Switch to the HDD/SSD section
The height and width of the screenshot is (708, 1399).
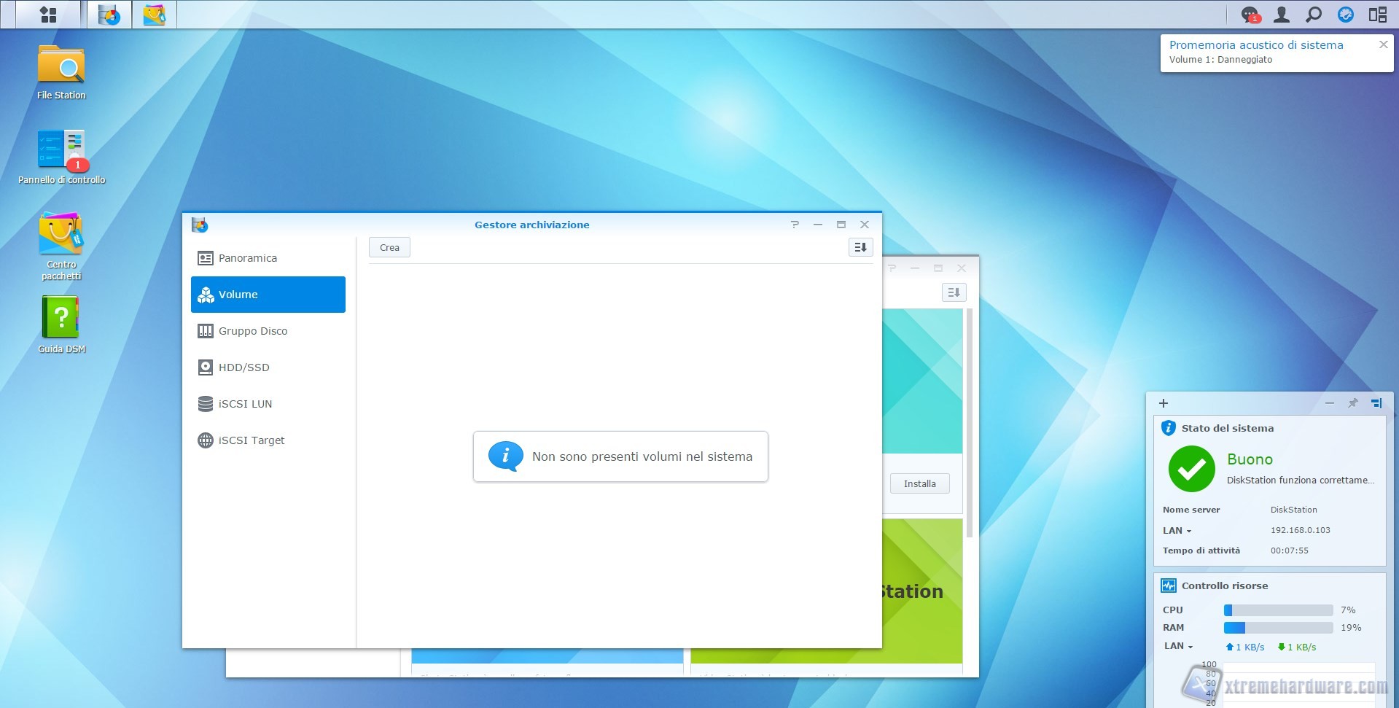pos(244,367)
